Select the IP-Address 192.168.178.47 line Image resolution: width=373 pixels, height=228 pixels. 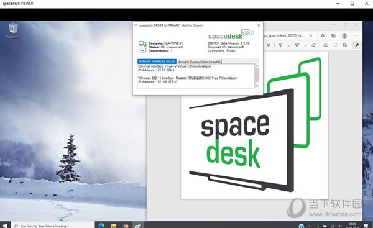(158, 82)
